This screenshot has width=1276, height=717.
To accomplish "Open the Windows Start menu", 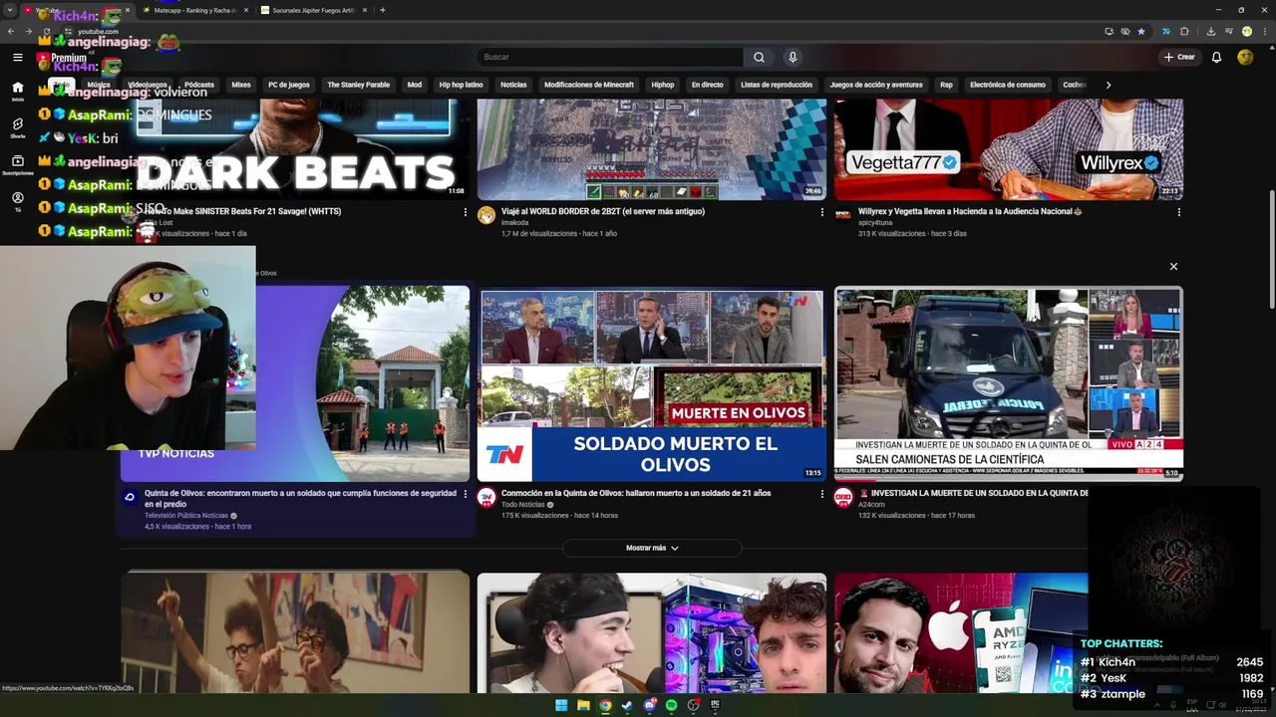I will (561, 705).
